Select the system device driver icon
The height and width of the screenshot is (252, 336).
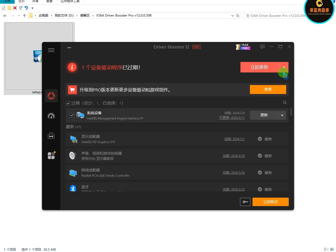point(80,115)
